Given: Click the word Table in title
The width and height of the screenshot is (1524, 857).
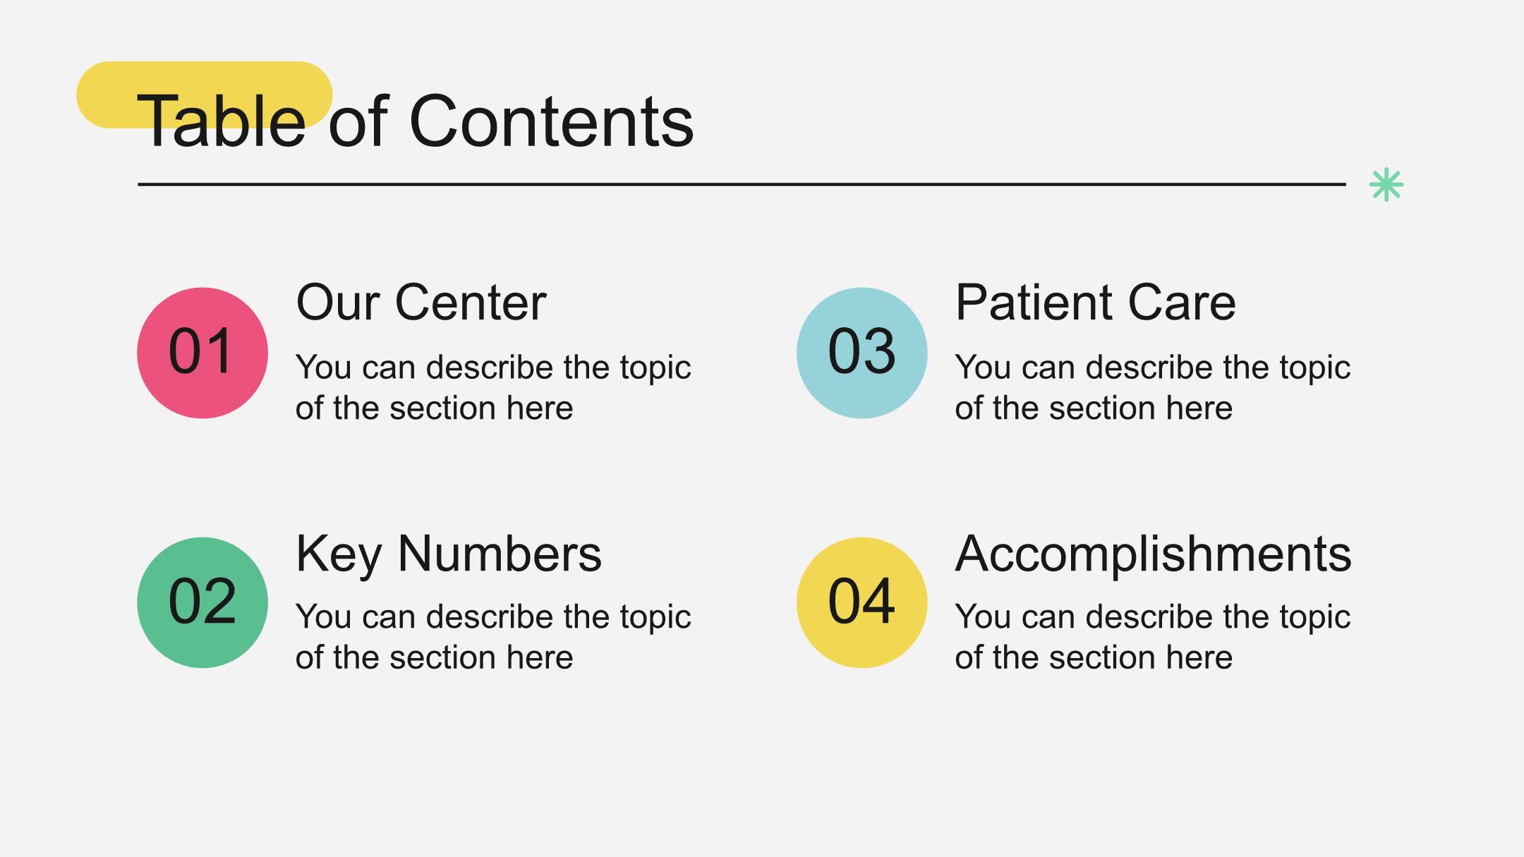Looking at the screenshot, I should coord(222,121).
